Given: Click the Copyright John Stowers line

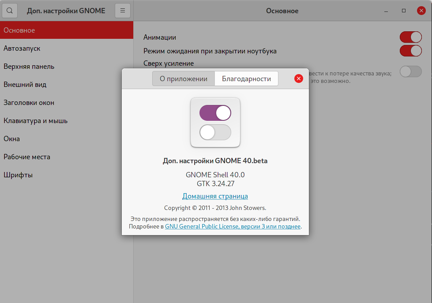Looking at the screenshot, I should coord(215,208).
